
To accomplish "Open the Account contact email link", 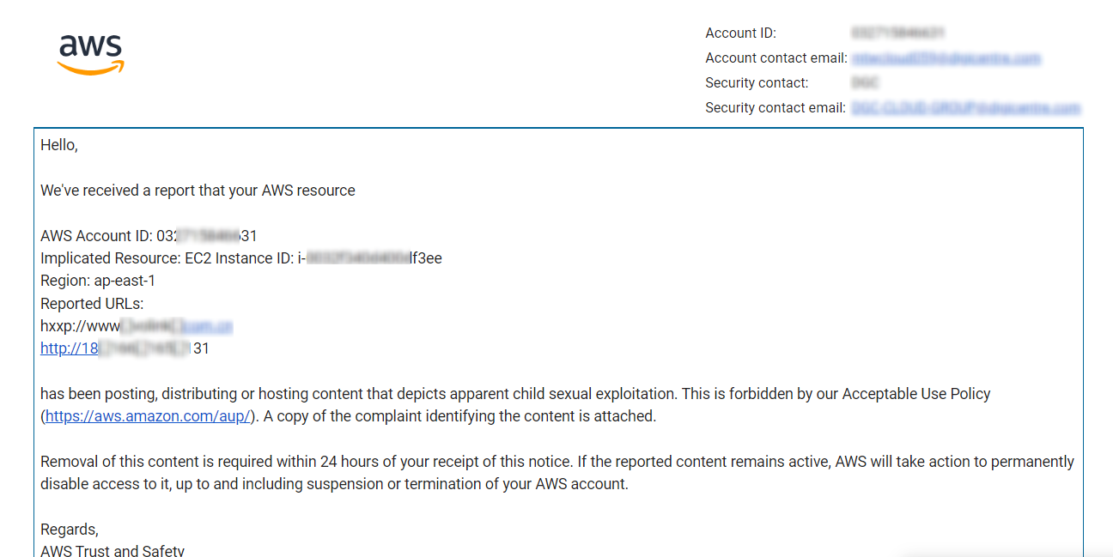I will coord(946,58).
